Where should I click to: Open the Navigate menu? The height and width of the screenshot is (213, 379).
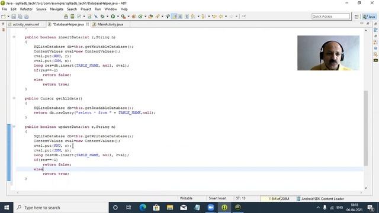(57, 9)
